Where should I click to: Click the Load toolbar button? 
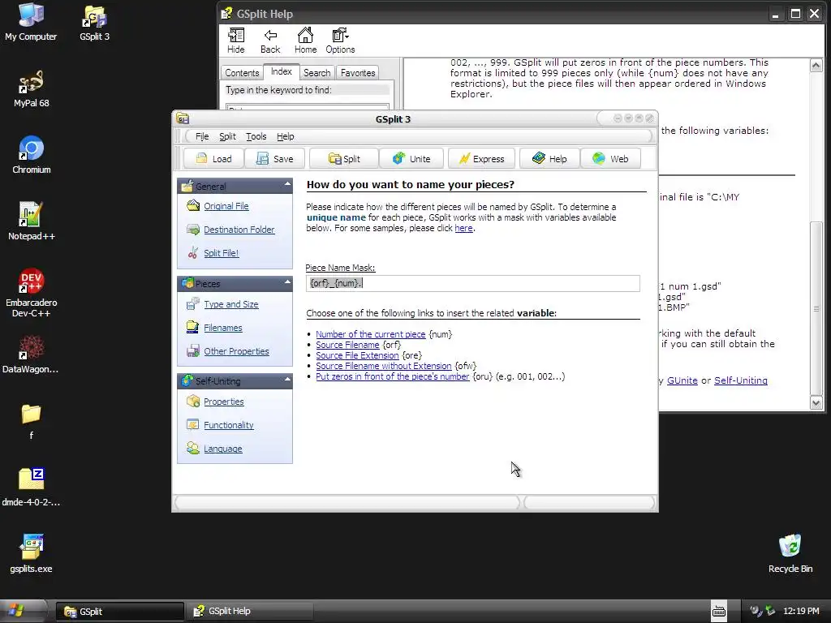[213, 159]
